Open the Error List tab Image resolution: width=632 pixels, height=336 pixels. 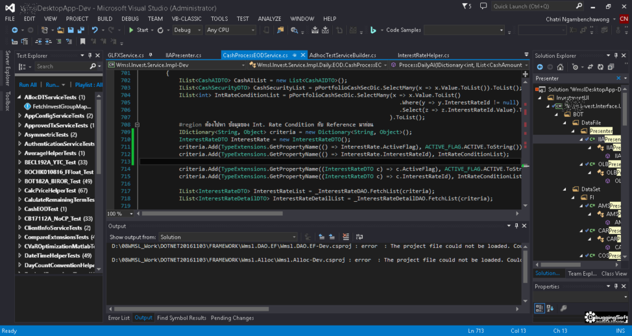119,318
